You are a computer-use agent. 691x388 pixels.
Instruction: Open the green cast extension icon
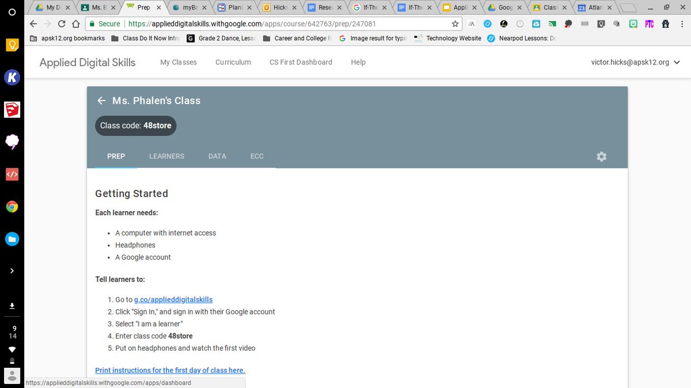[552, 24]
